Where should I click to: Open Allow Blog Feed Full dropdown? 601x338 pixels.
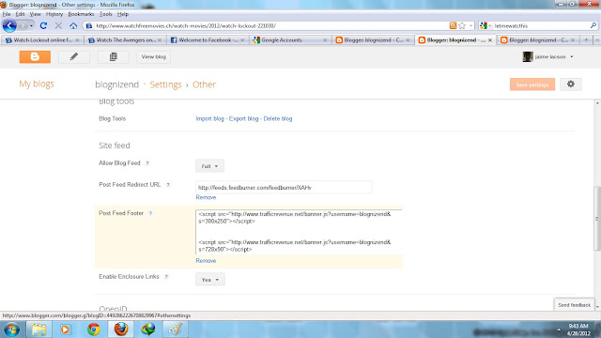[x=209, y=166]
